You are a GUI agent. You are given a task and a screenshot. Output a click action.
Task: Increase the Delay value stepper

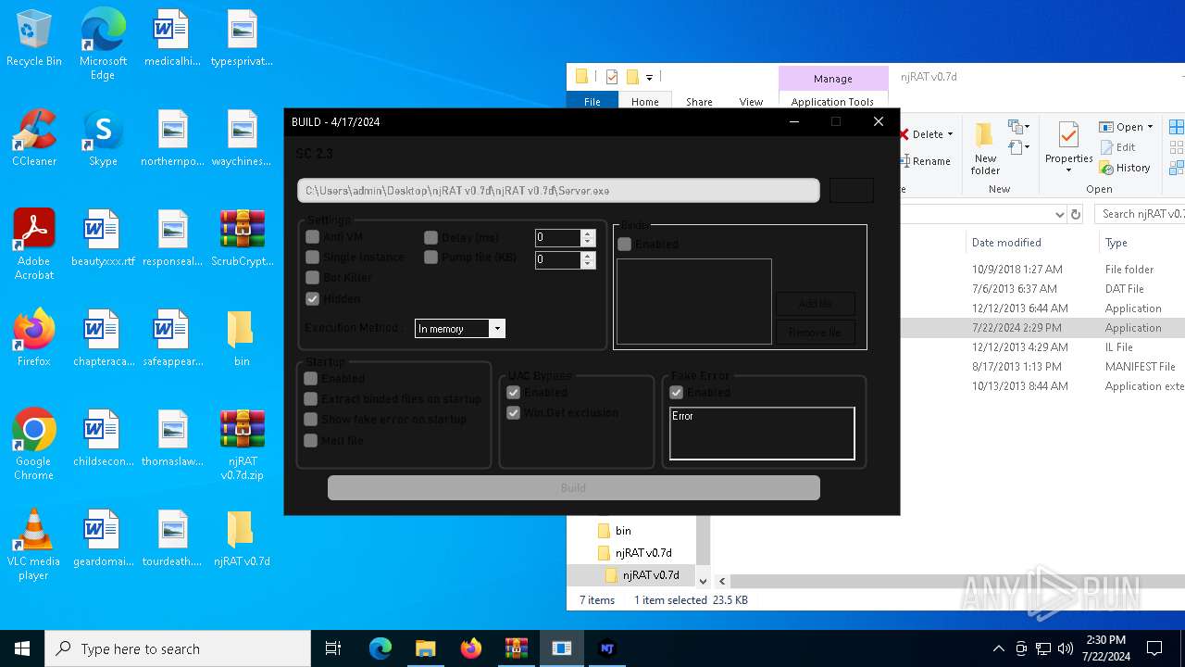point(588,233)
